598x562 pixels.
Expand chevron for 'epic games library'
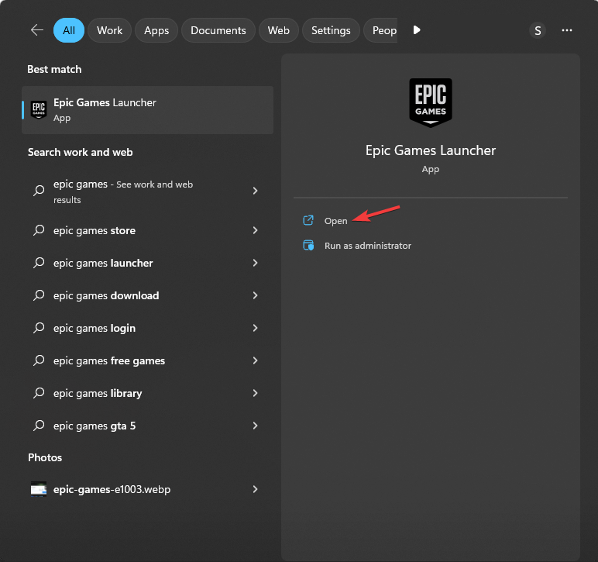(x=255, y=393)
